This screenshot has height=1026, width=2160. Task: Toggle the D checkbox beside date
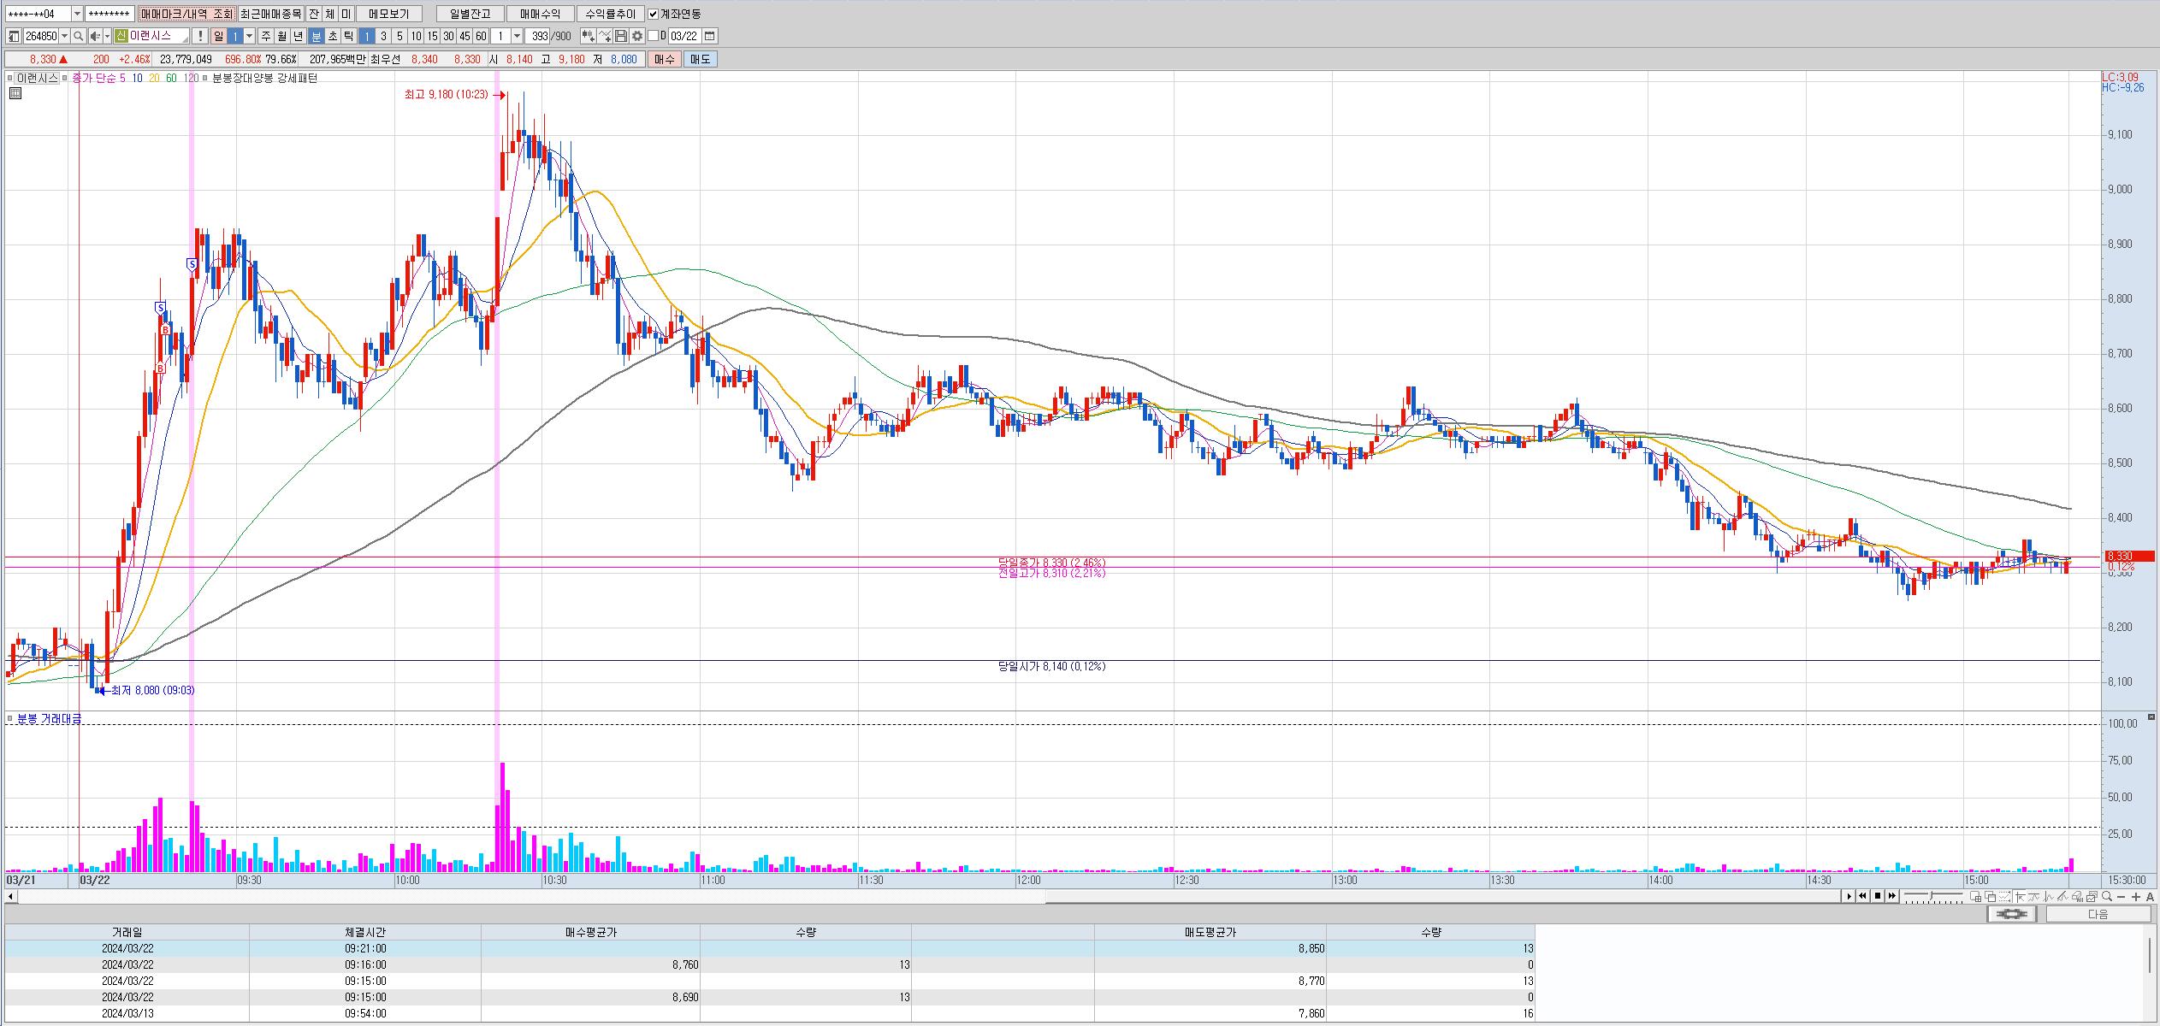(x=654, y=36)
